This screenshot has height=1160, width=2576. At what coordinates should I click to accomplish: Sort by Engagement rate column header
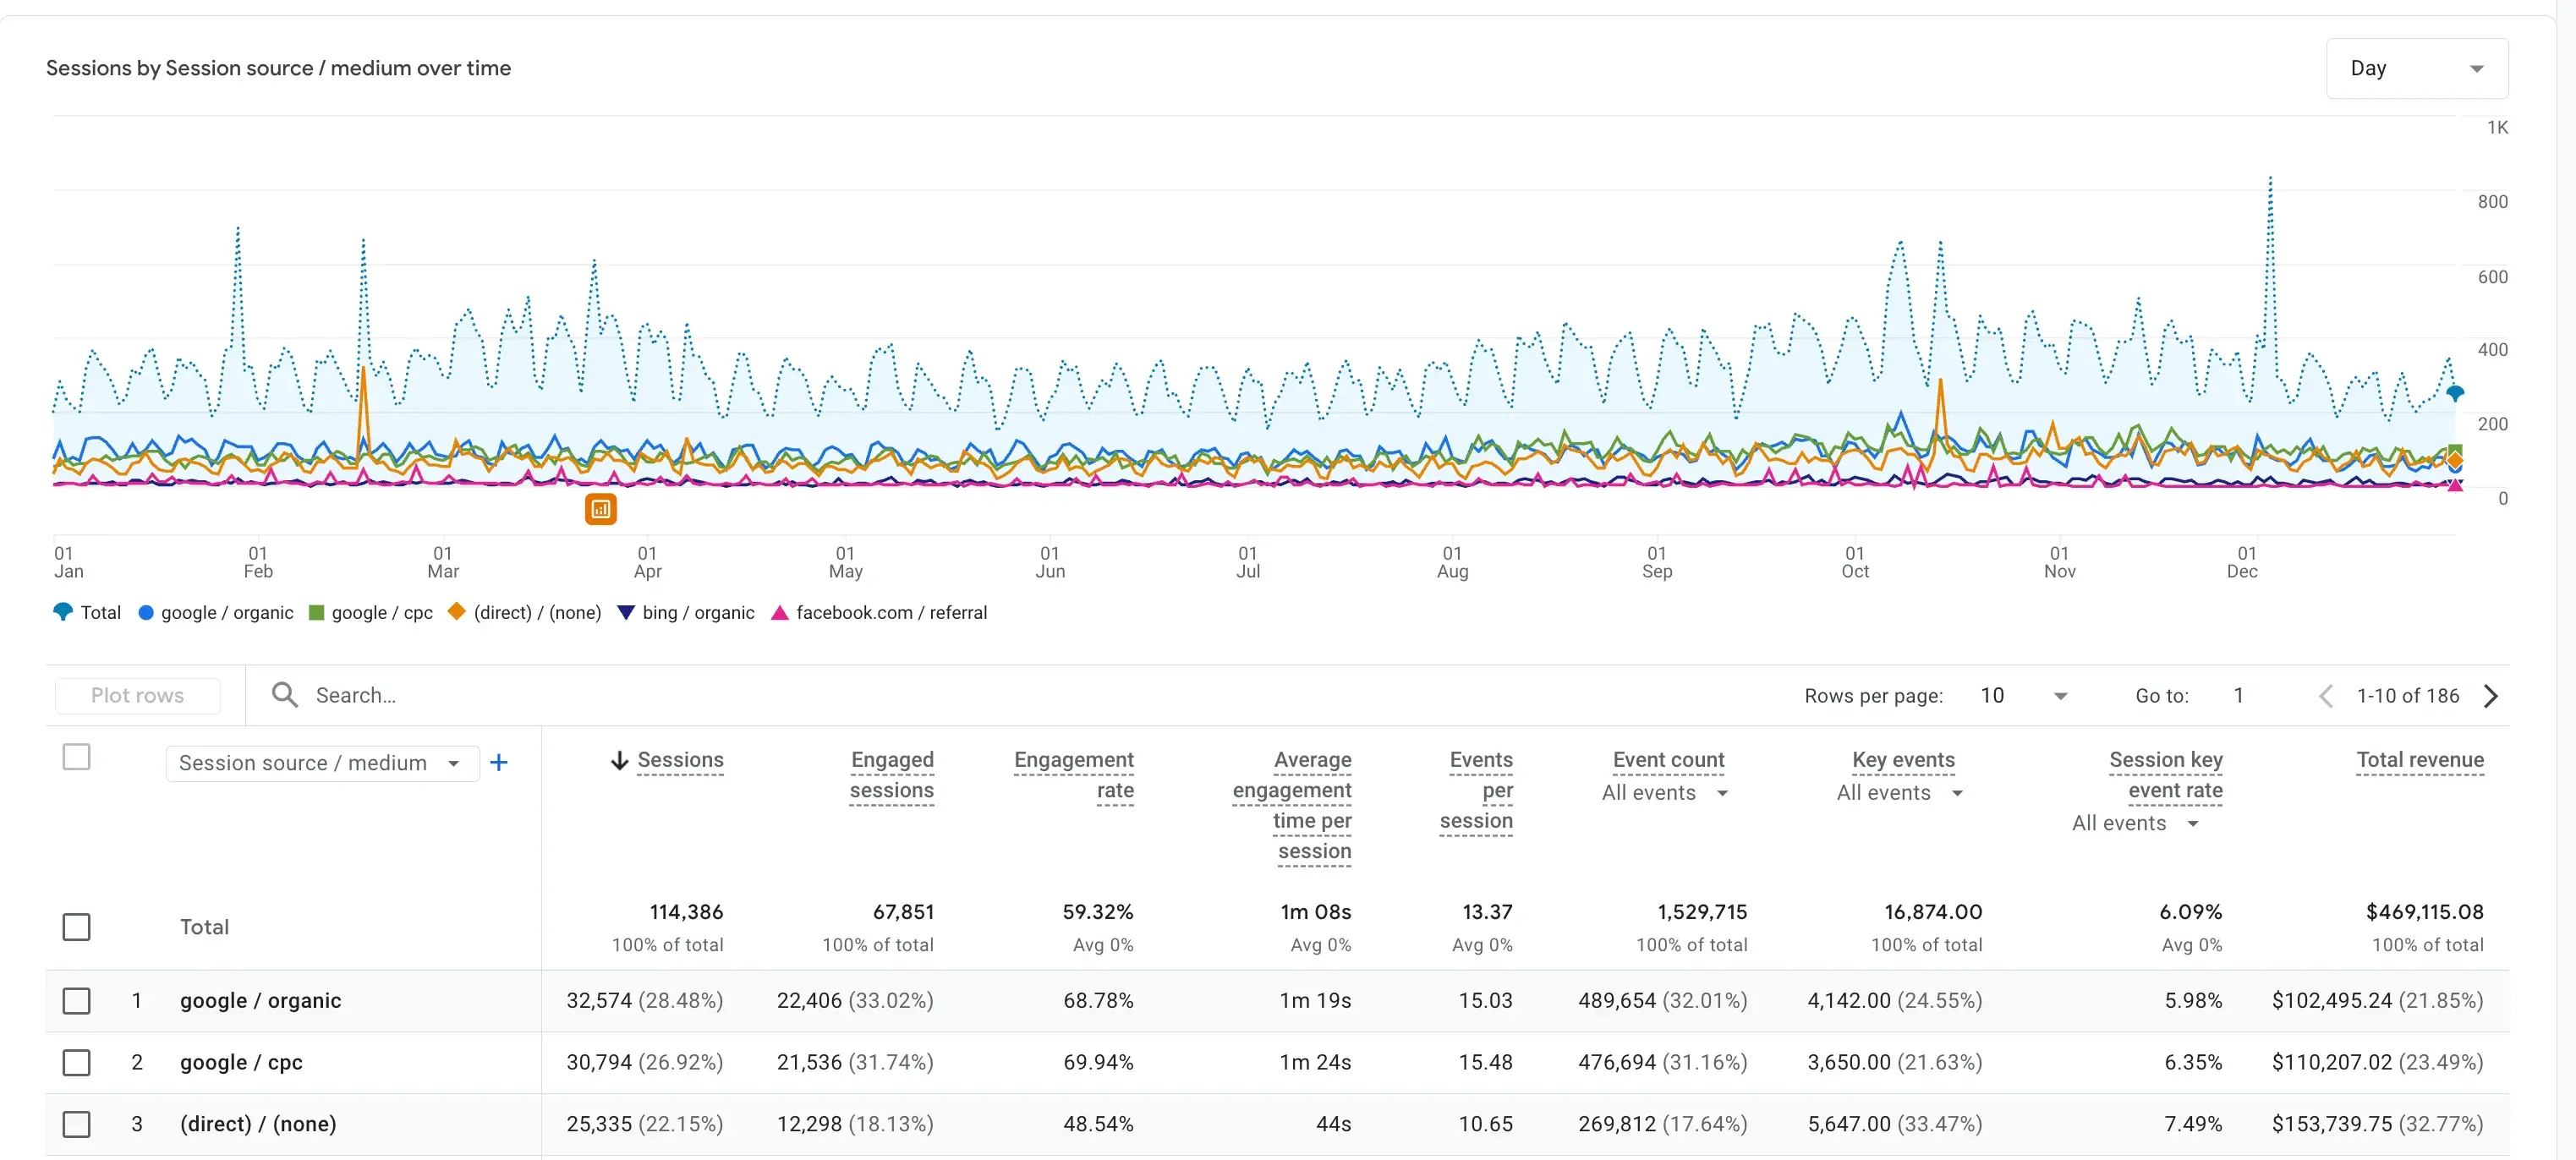1073,775
